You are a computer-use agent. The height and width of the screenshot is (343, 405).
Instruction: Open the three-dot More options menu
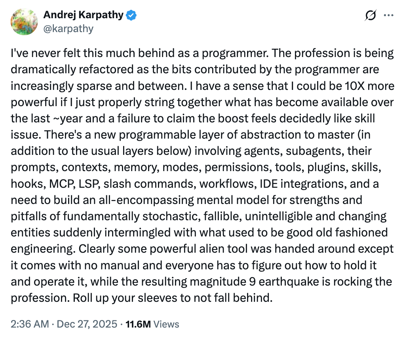coord(389,16)
